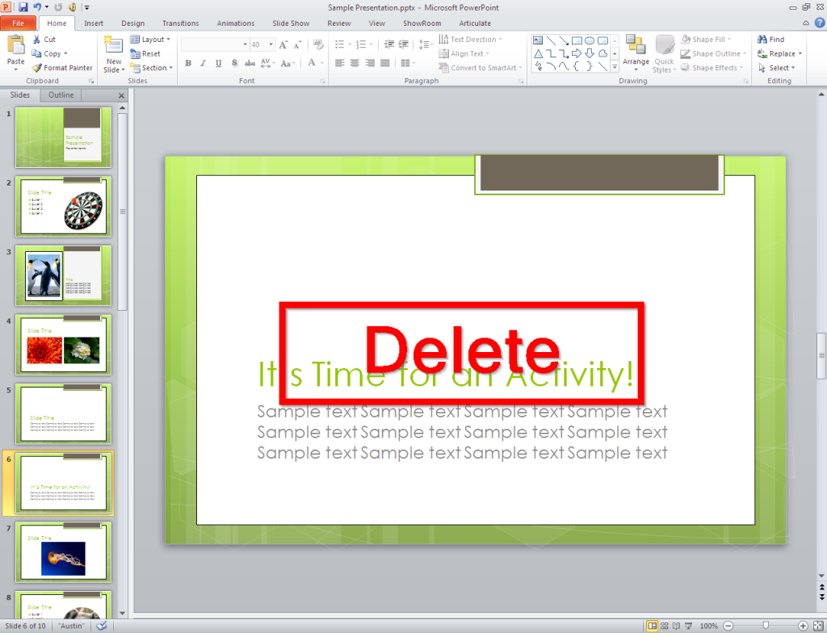Open the File menu
Screen dimensions: 827x633
pos(18,23)
